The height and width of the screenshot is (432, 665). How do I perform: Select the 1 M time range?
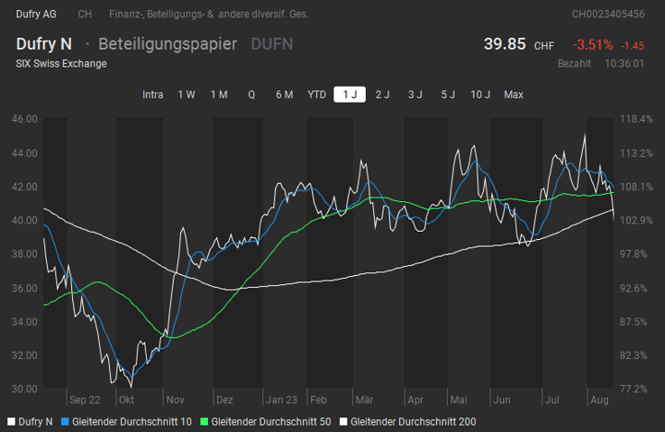point(219,95)
